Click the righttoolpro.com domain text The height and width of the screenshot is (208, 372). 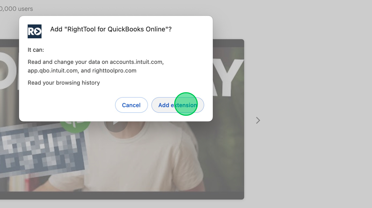click(114, 71)
